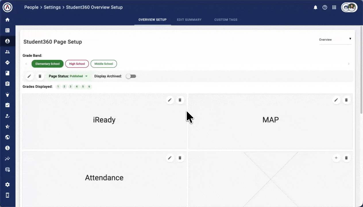Click the directions arrow diamond sidebar icon
Image resolution: width=363 pixels, height=207 pixels.
[x=7, y=62]
